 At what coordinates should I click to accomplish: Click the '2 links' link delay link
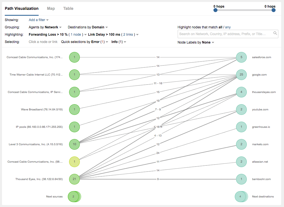click(128, 35)
